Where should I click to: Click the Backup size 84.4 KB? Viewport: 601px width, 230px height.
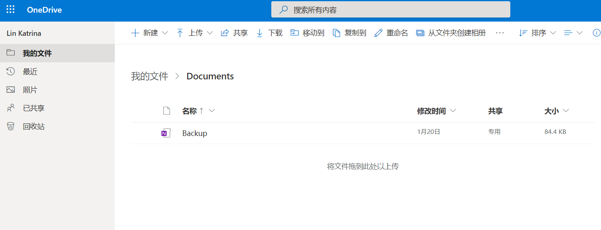click(x=555, y=132)
